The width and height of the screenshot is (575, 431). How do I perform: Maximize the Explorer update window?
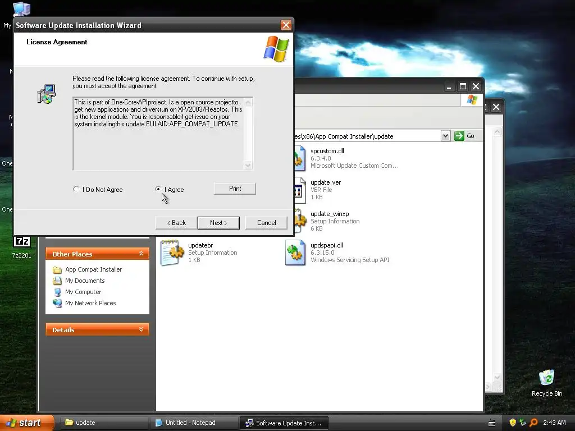click(x=463, y=86)
